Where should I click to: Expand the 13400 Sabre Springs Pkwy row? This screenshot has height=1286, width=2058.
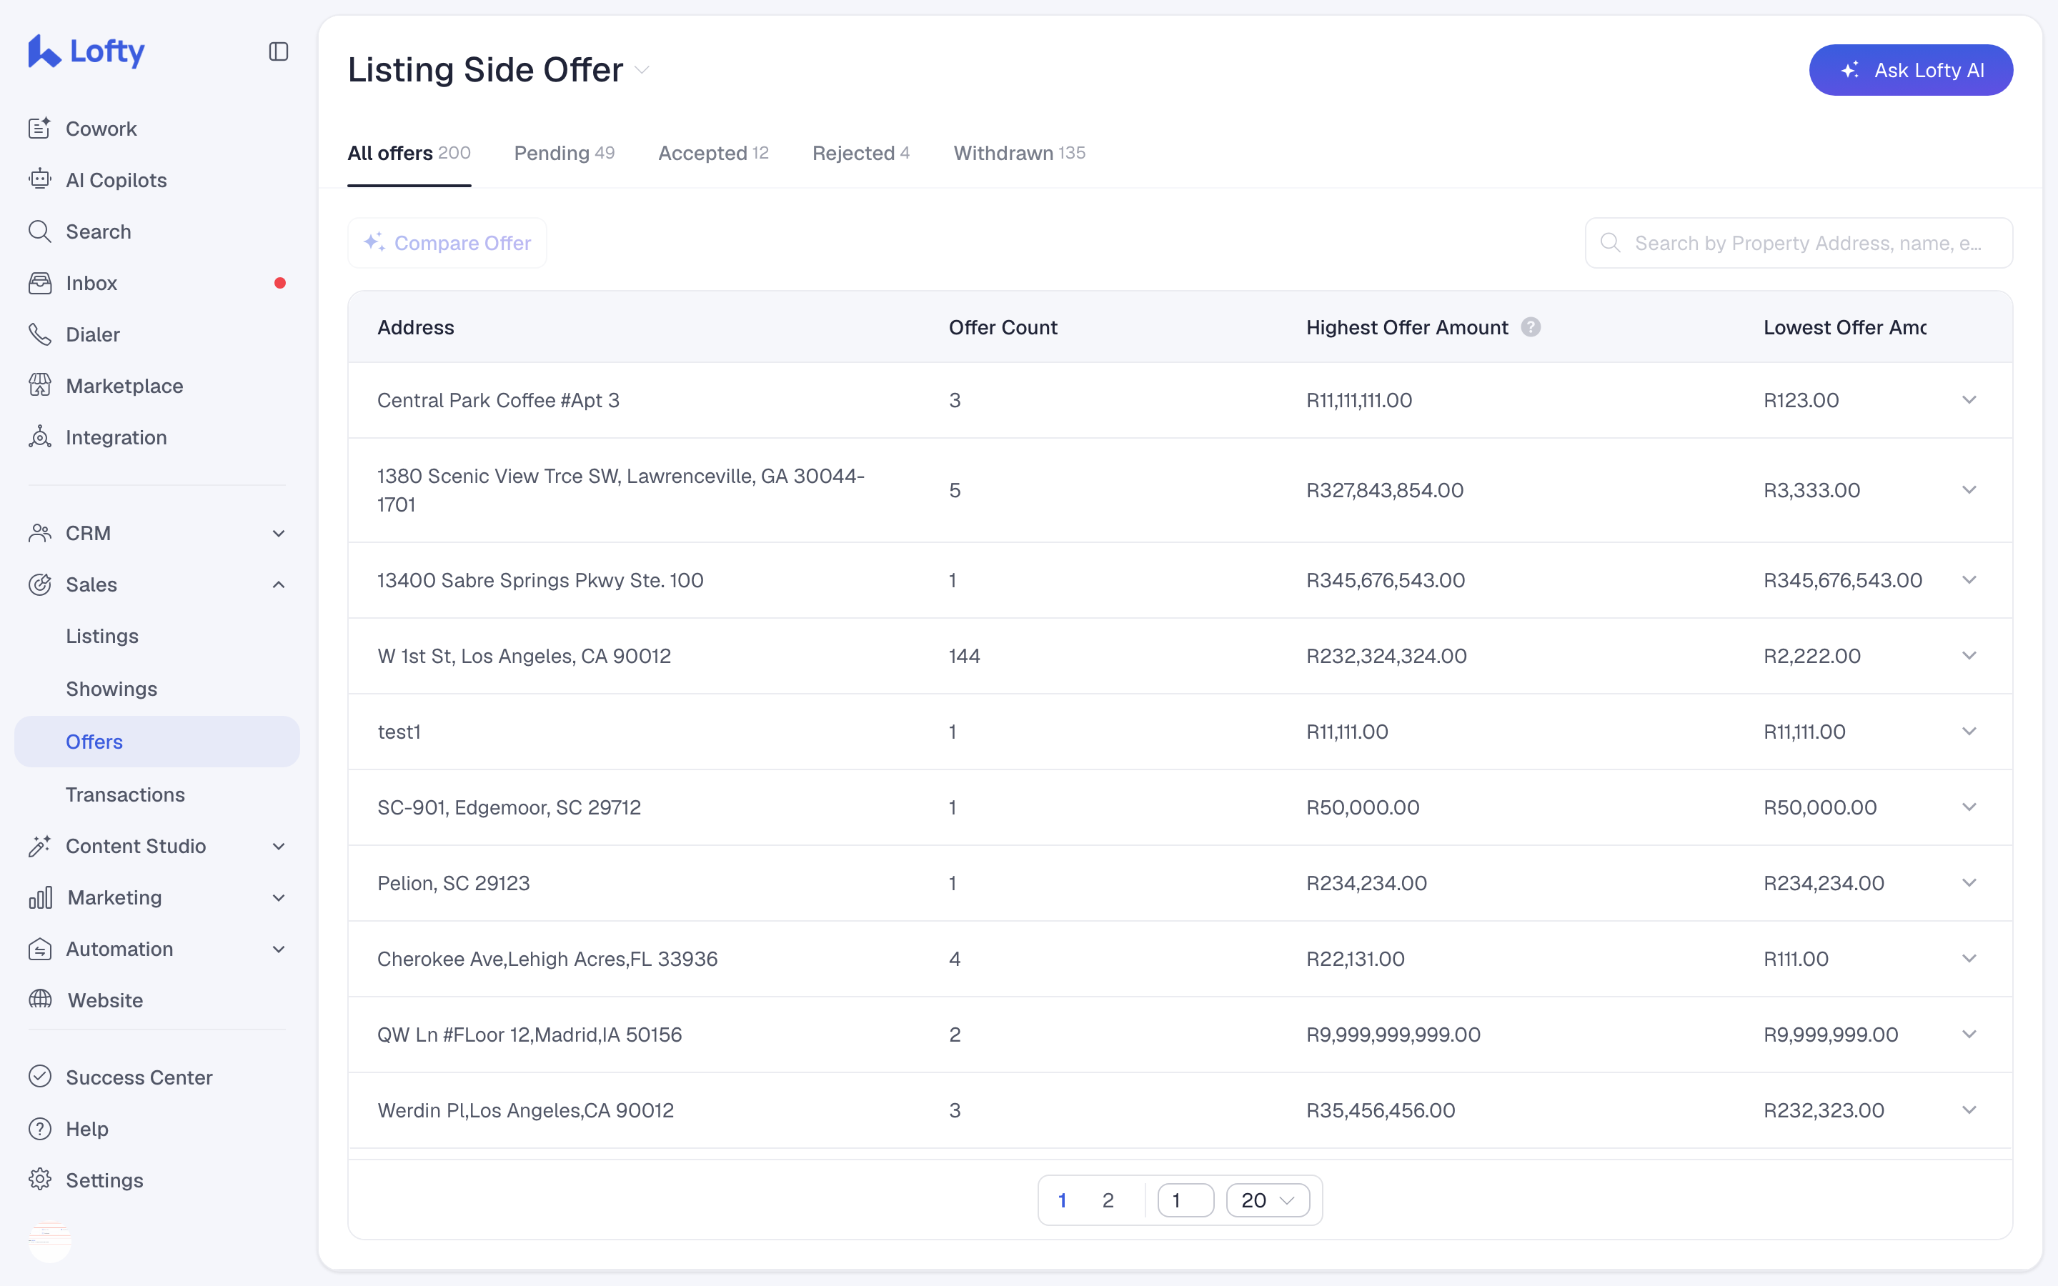(1969, 580)
